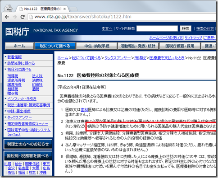Open 源泉所得税 sidebar link
This screenshot has height=178, width=218.
click(16, 80)
